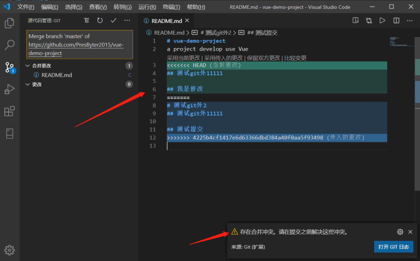
Task: Select the README.md editor tab
Action: (166, 21)
